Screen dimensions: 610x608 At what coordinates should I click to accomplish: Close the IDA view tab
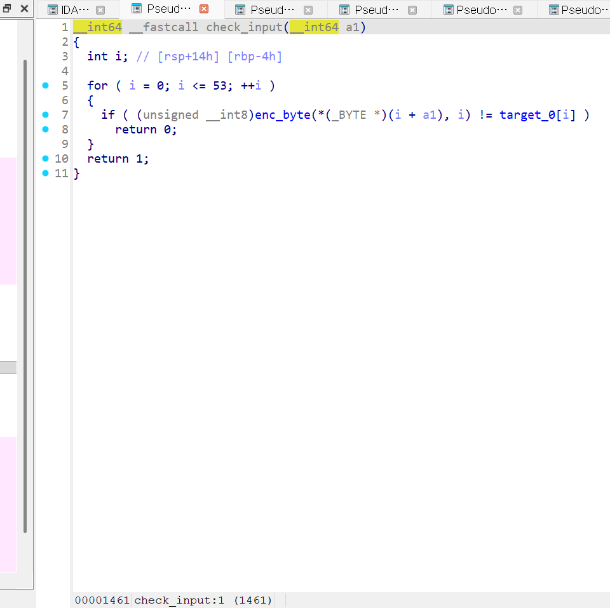pos(100,10)
